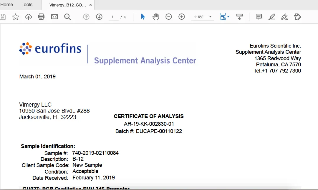Zoom in with plus button
The image size is (318, 190).
(182, 17)
